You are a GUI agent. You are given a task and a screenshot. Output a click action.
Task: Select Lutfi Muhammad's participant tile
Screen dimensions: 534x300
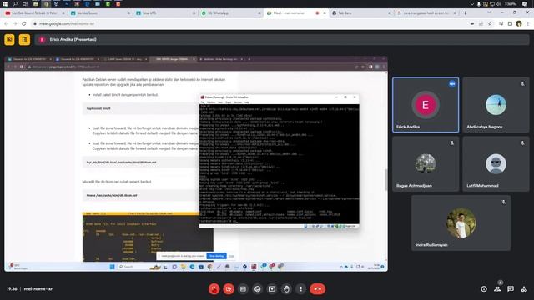tap(496, 164)
